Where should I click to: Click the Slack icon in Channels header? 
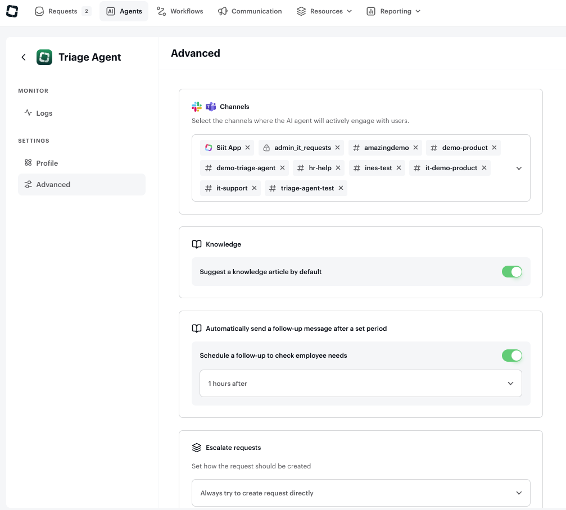(197, 106)
